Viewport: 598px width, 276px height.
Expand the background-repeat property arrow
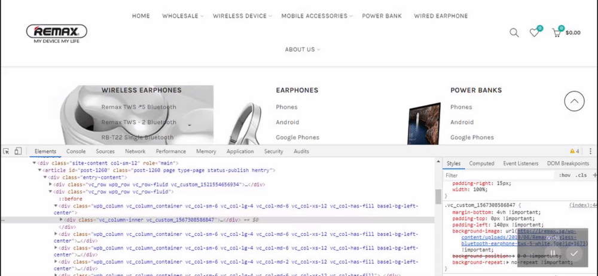click(508, 262)
